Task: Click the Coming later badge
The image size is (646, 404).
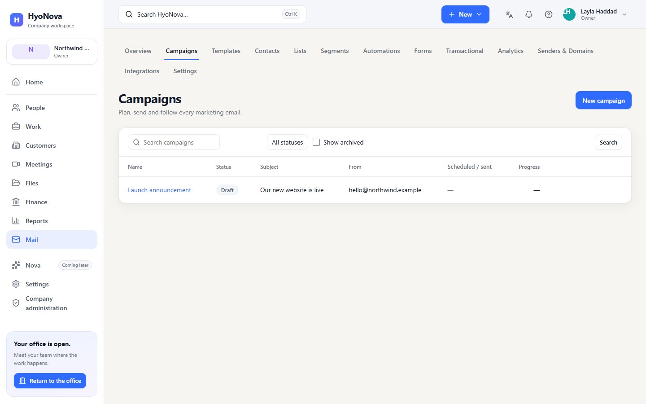Action: (x=75, y=265)
